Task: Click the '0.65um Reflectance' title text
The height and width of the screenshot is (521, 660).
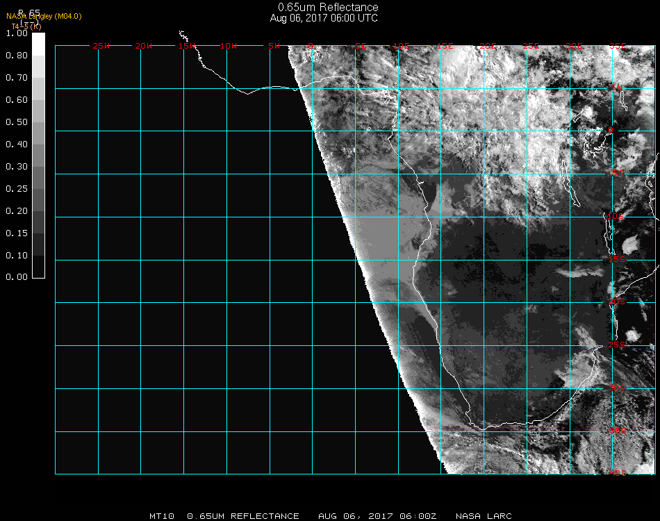Action: 328,7
